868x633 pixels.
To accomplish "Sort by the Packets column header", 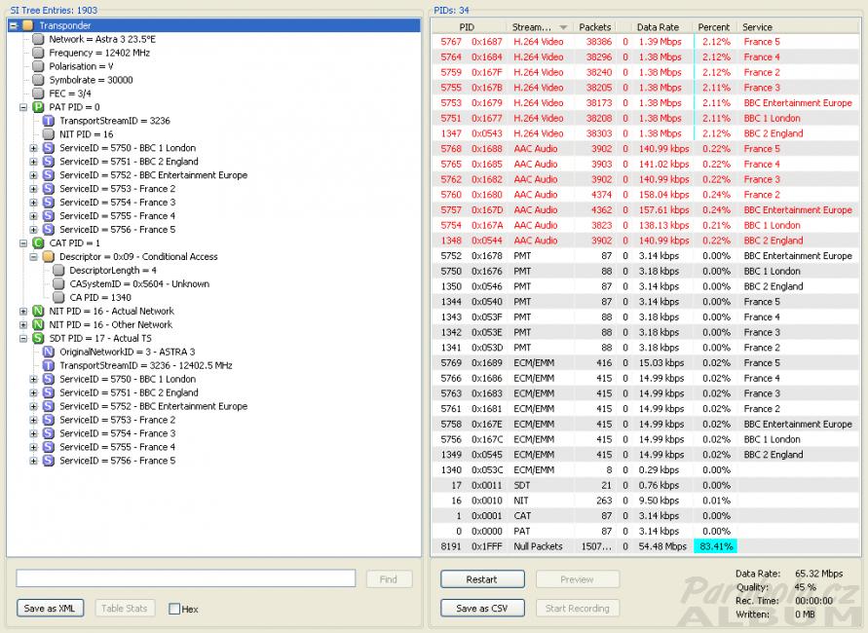I will coord(594,27).
